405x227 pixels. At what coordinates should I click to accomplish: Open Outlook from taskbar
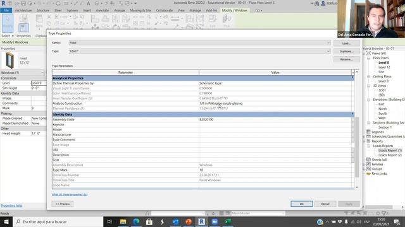(176, 221)
